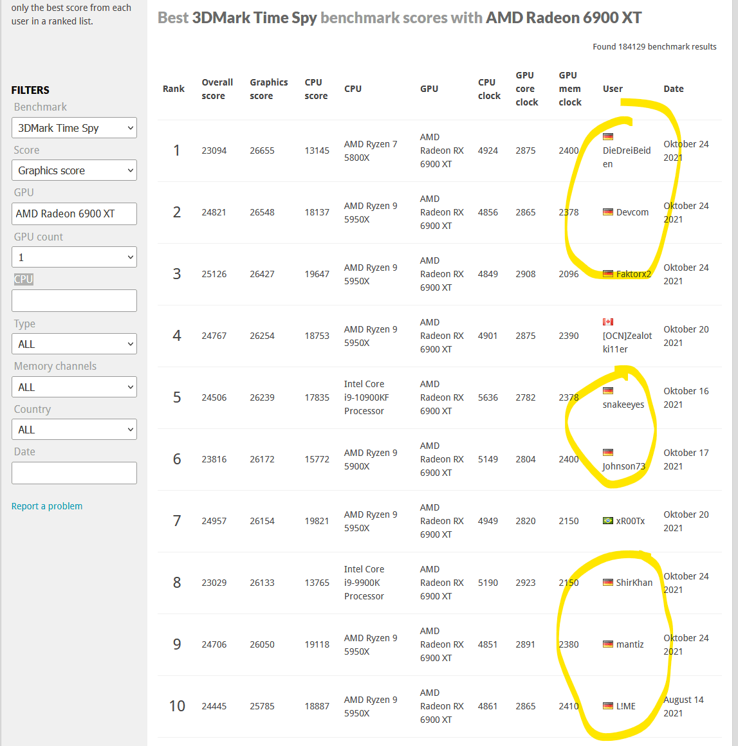Open user [OCN]Zealotki11er's result

click(627, 343)
